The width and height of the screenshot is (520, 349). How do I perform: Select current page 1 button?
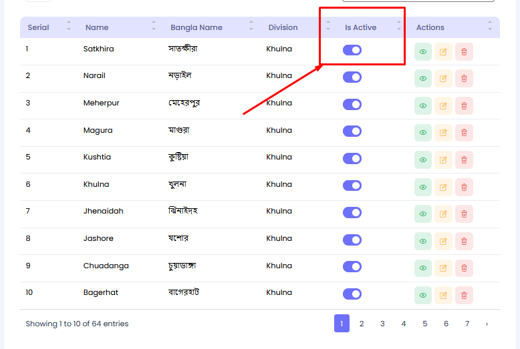(x=342, y=324)
